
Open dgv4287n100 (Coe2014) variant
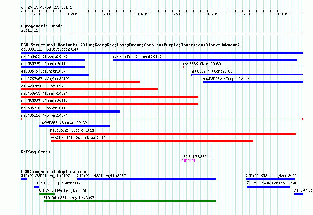tap(89, 89)
